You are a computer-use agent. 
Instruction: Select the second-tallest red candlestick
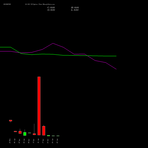tap(44, 131)
